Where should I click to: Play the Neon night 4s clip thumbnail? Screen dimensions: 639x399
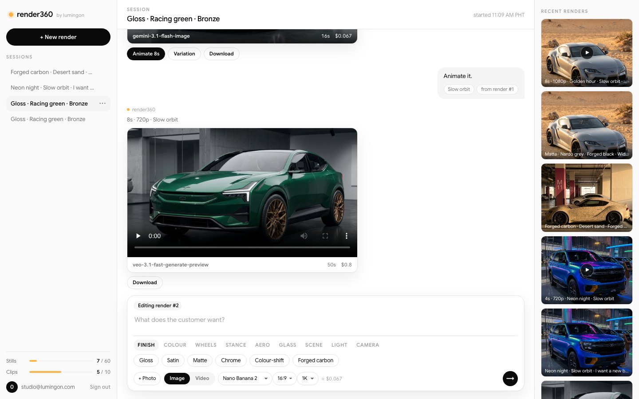point(587,270)
